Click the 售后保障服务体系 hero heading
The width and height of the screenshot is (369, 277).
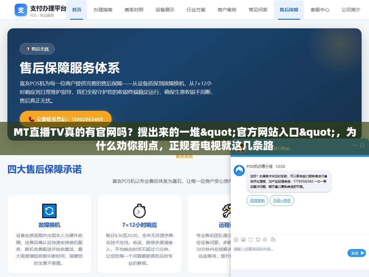click(x=70, y=68)
